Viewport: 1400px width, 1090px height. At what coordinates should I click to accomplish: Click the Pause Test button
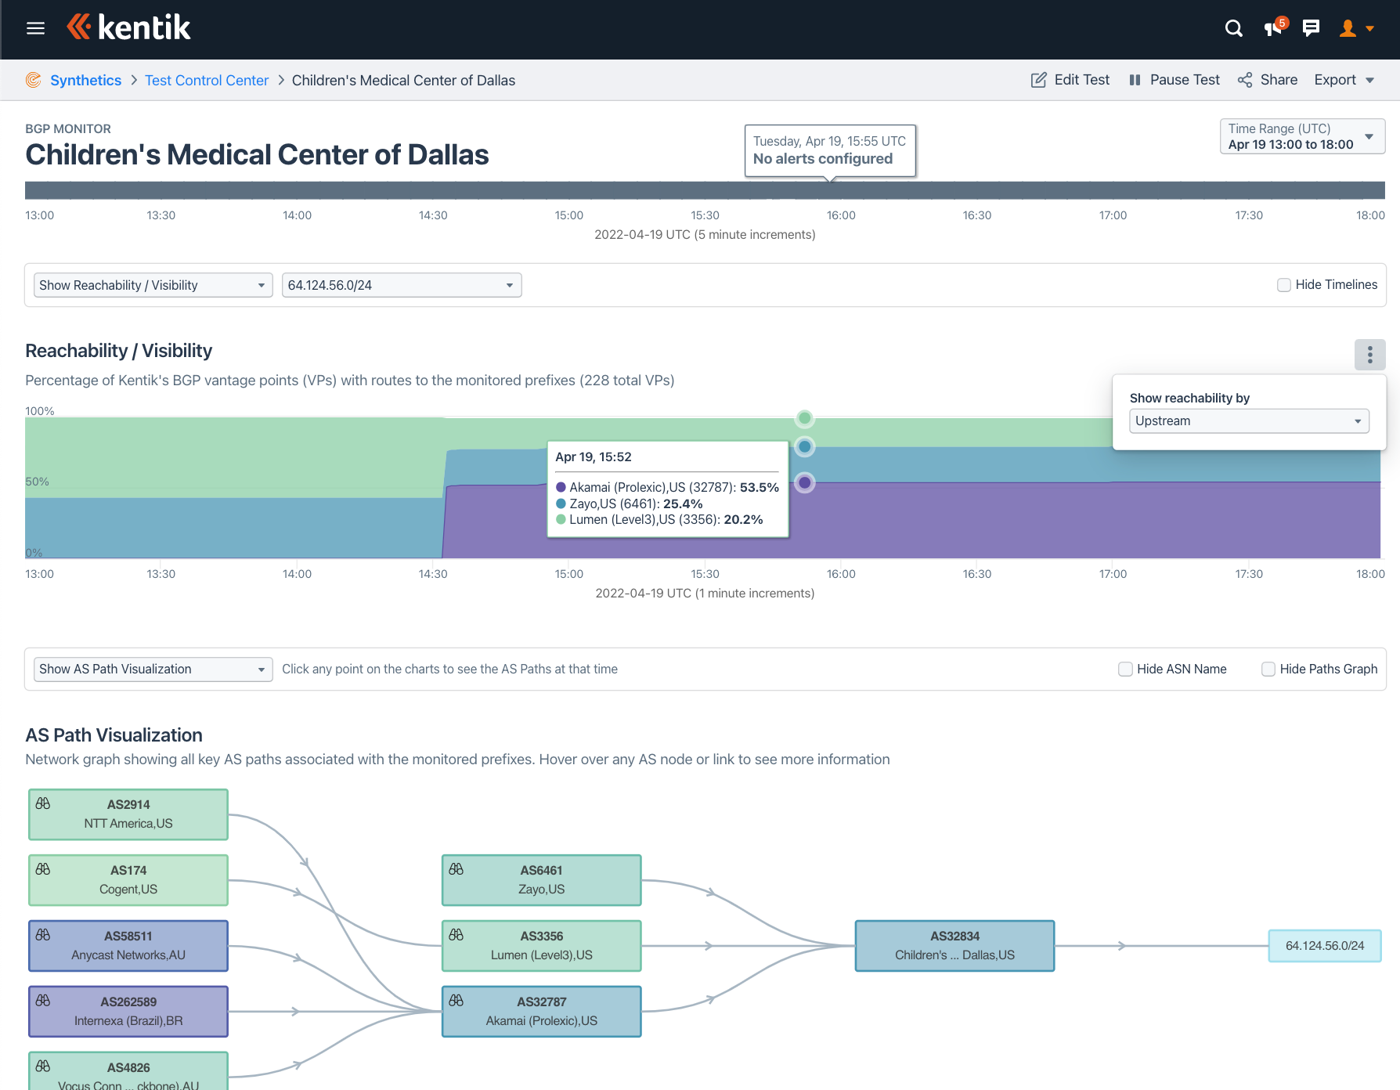click(x=1174, y=80)
